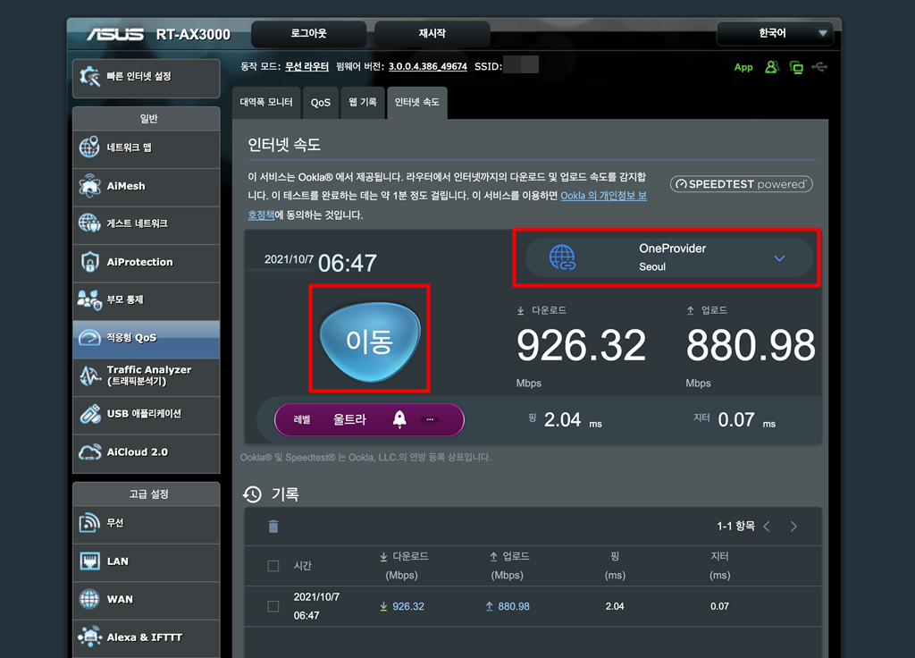
Task: Tick the select-all checkbox beside 시간
Action: [273, 566]
